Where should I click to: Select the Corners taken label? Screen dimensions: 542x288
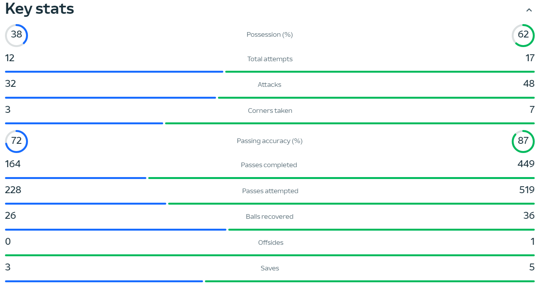pos(270,111)
